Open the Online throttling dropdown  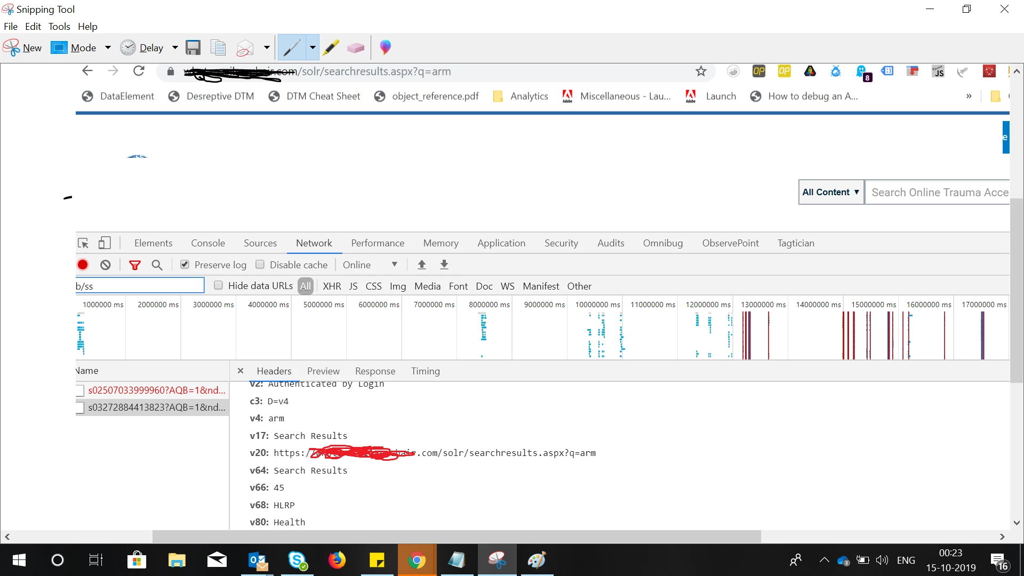click(x=370, y=265)
